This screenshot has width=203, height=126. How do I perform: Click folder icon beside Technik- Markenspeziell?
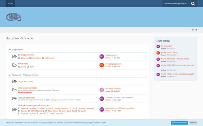tap(14, 110)
